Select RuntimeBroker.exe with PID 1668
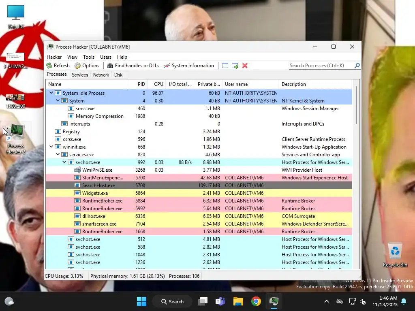Image resolution: width=415 pixels, height=311 pixels. point(199,231)
